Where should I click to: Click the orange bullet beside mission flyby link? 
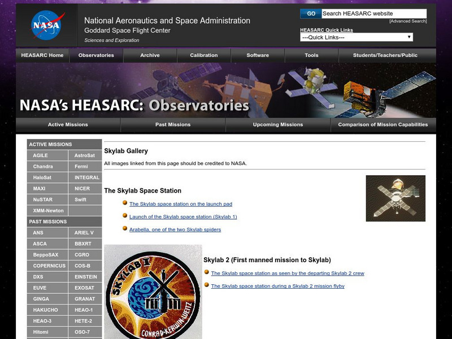pos(206,285)
